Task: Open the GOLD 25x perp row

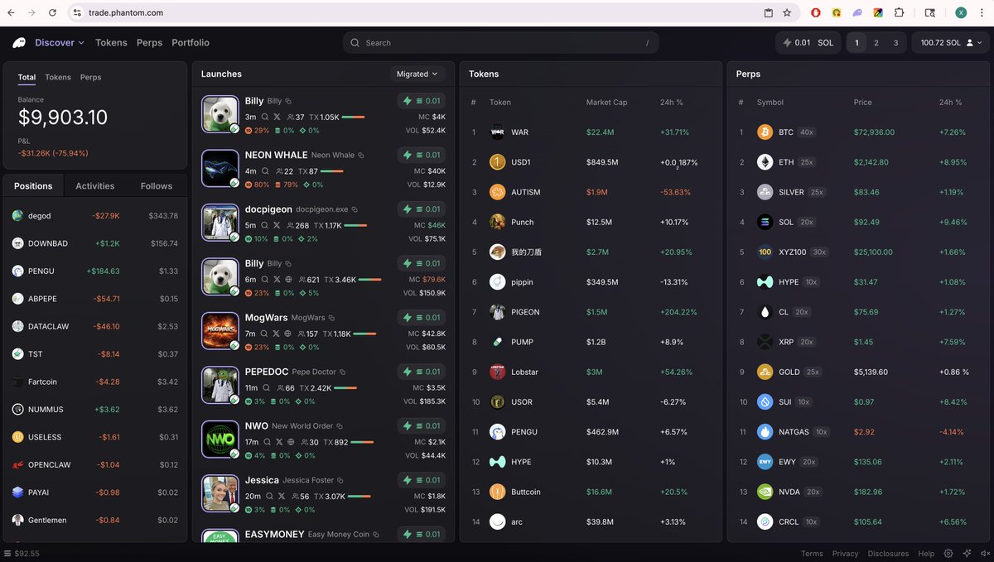Action: point(858,372)
